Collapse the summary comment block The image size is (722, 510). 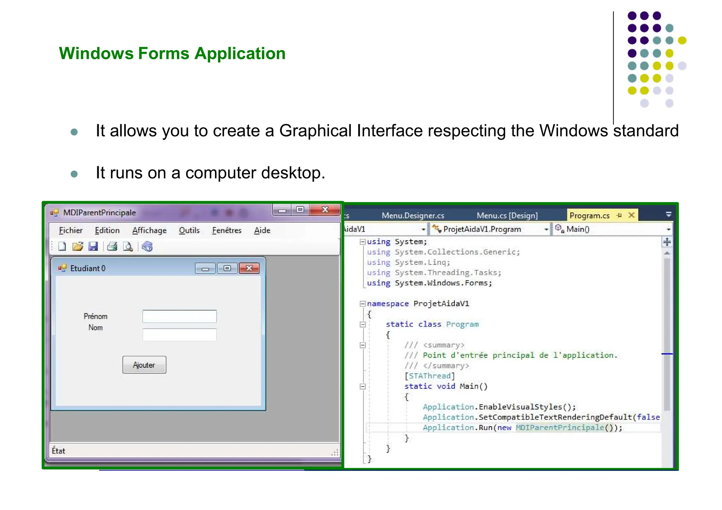[x=362, y=345]
